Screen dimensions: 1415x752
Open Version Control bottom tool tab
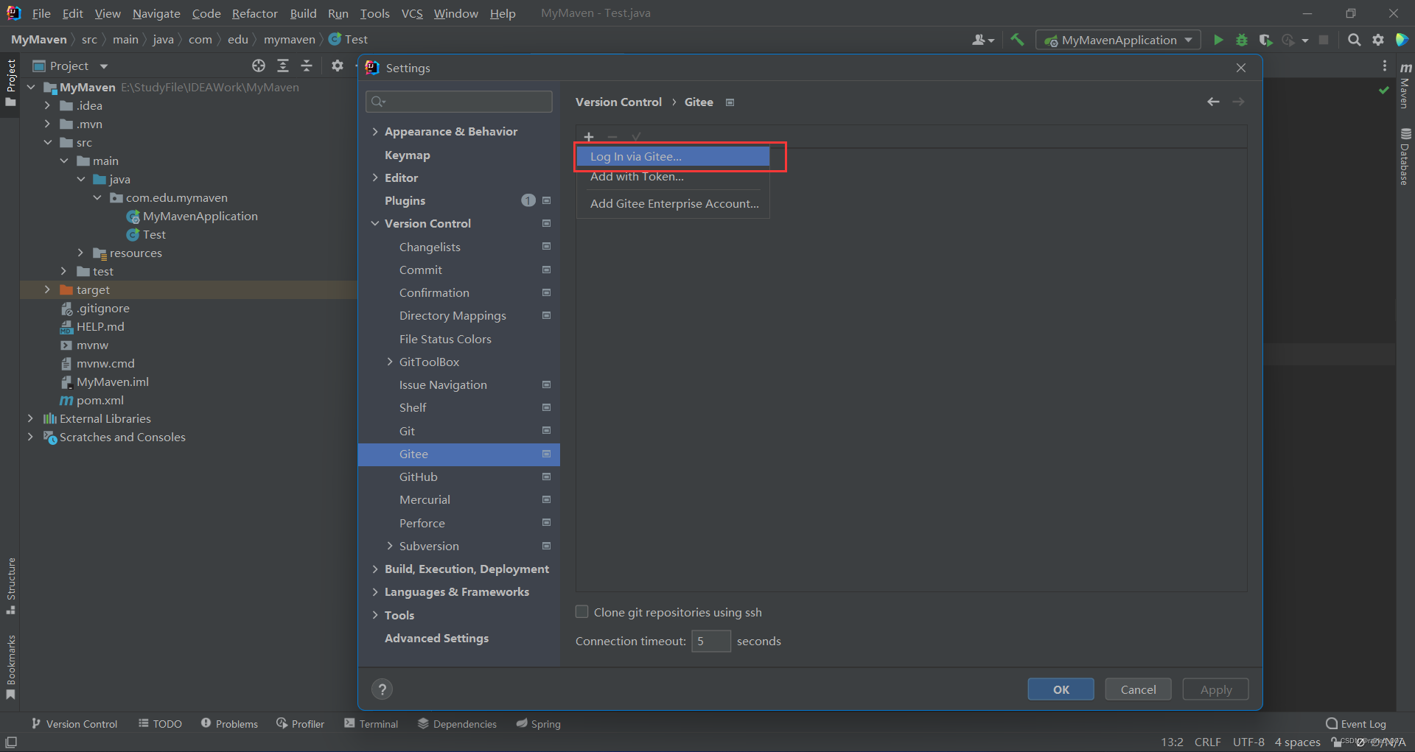click(74, 724)
